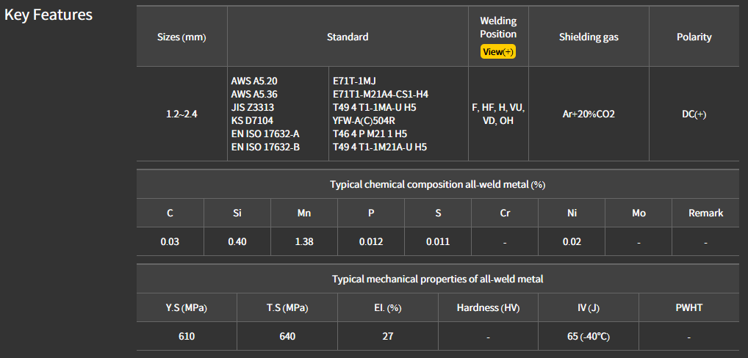748x358 pixels.
Task: Select the Key Features heading
Action: 48,15
